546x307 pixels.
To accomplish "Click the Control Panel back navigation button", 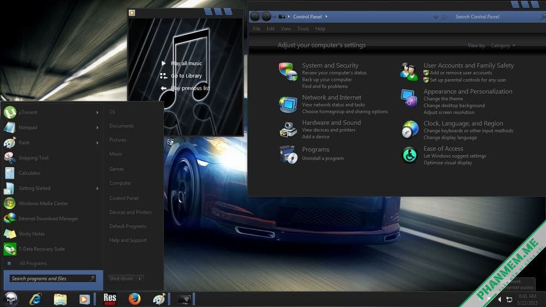I will tap(255, 16).
